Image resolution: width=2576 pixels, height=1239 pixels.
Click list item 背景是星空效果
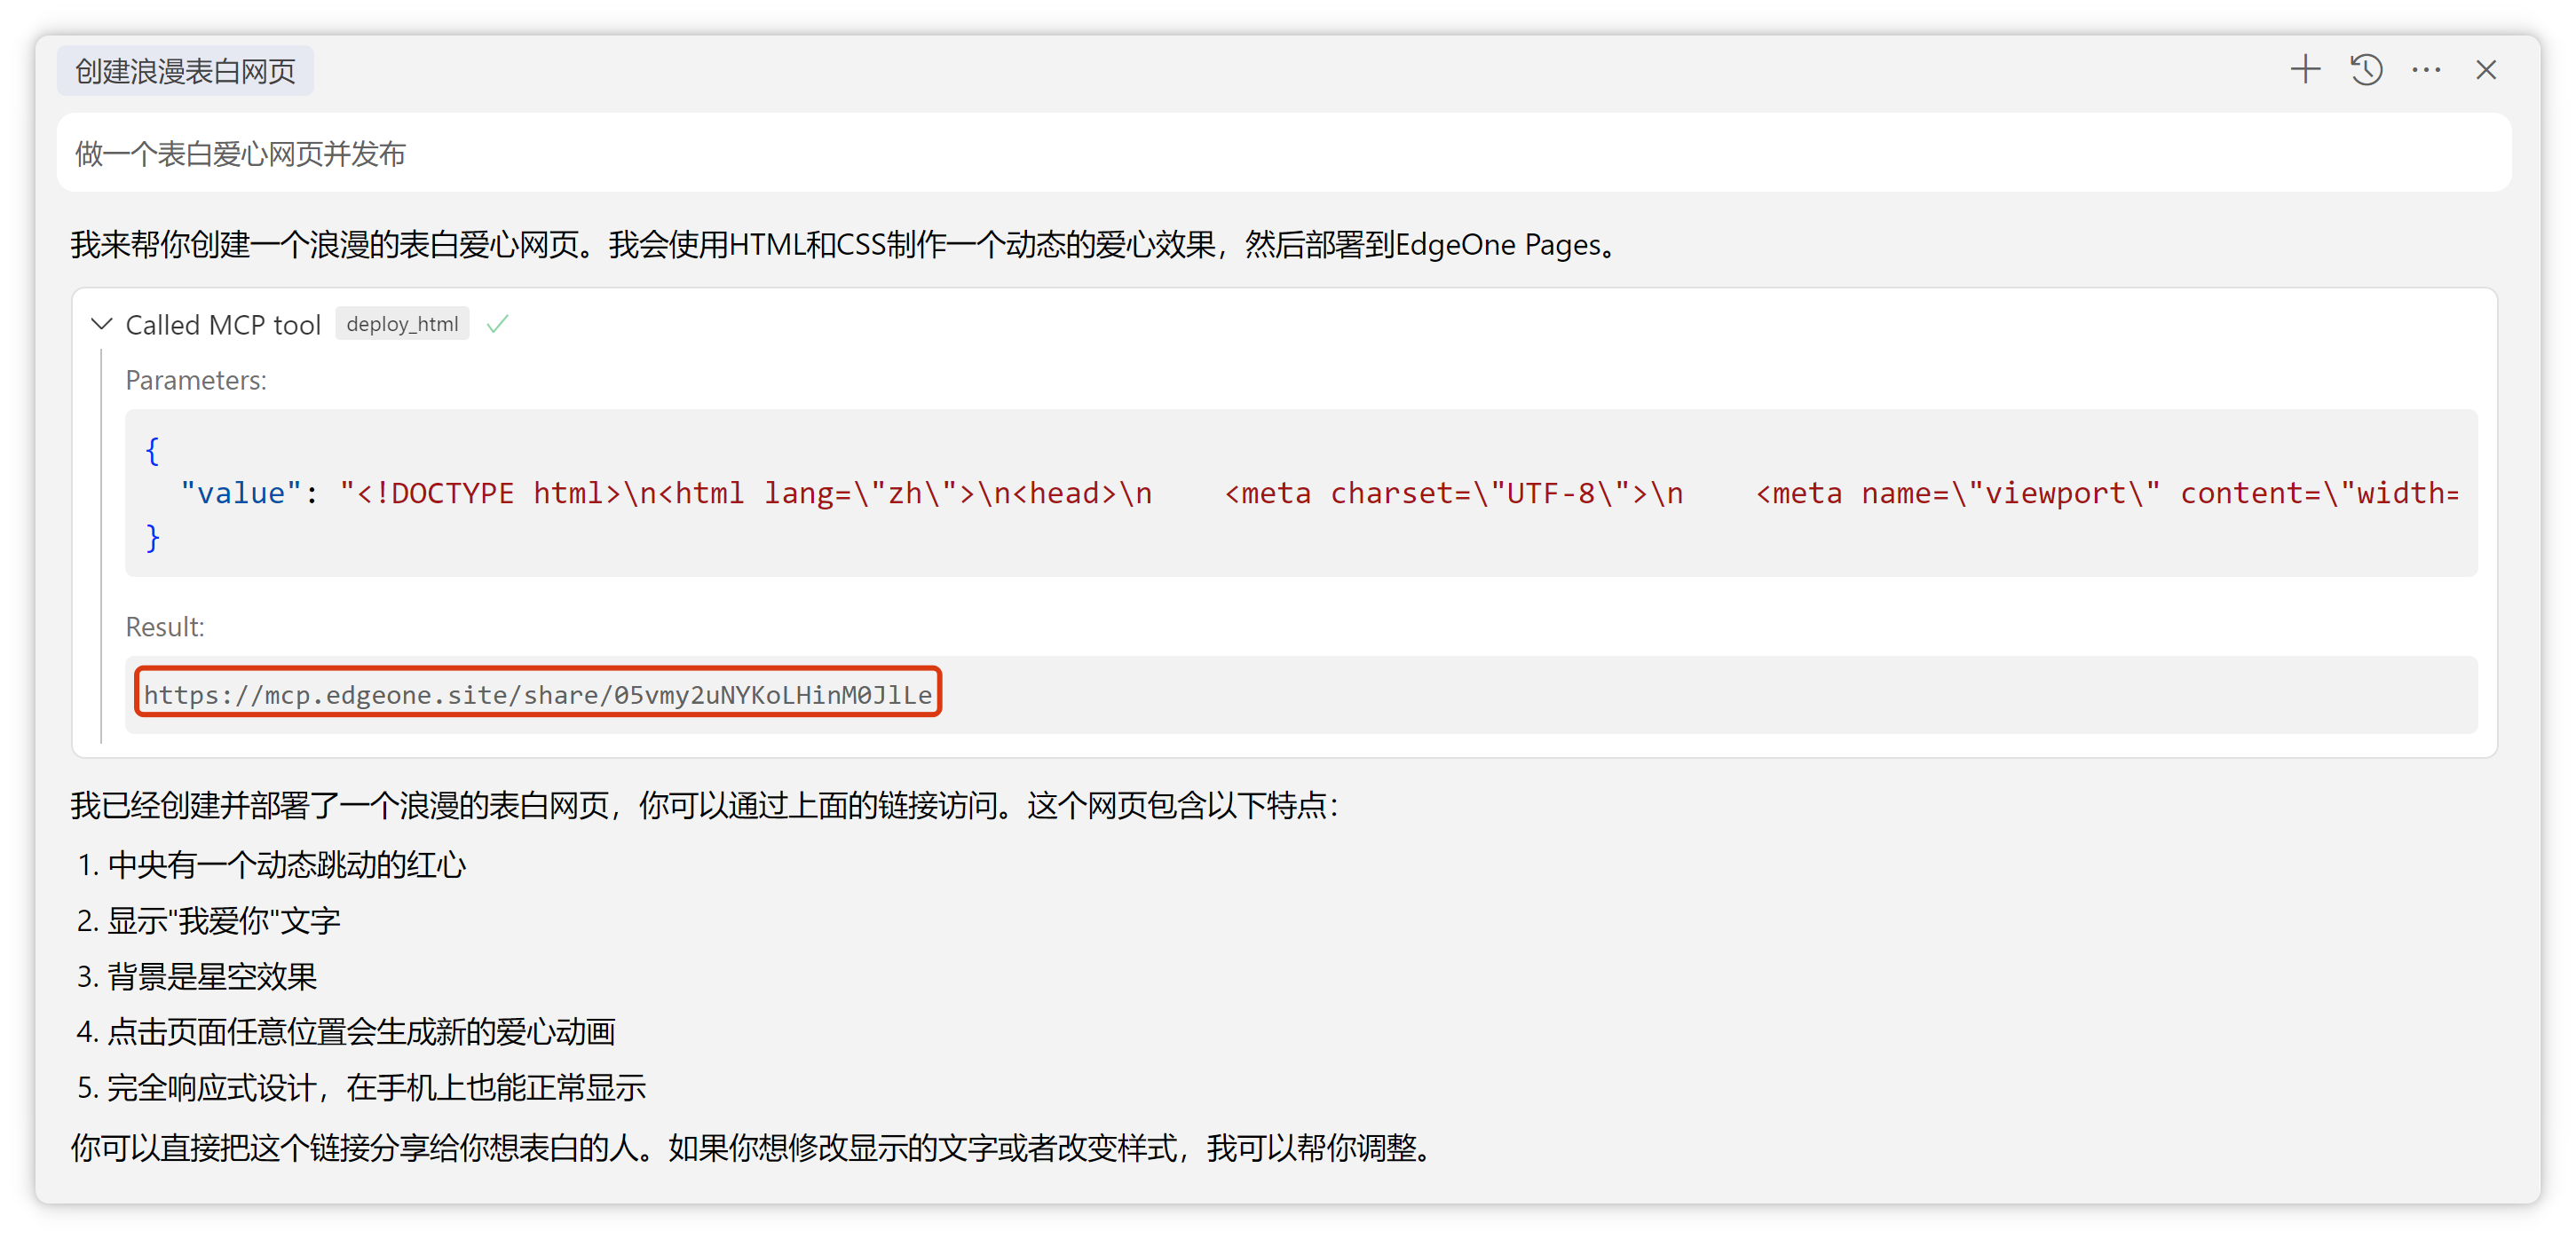coord(212,976)
